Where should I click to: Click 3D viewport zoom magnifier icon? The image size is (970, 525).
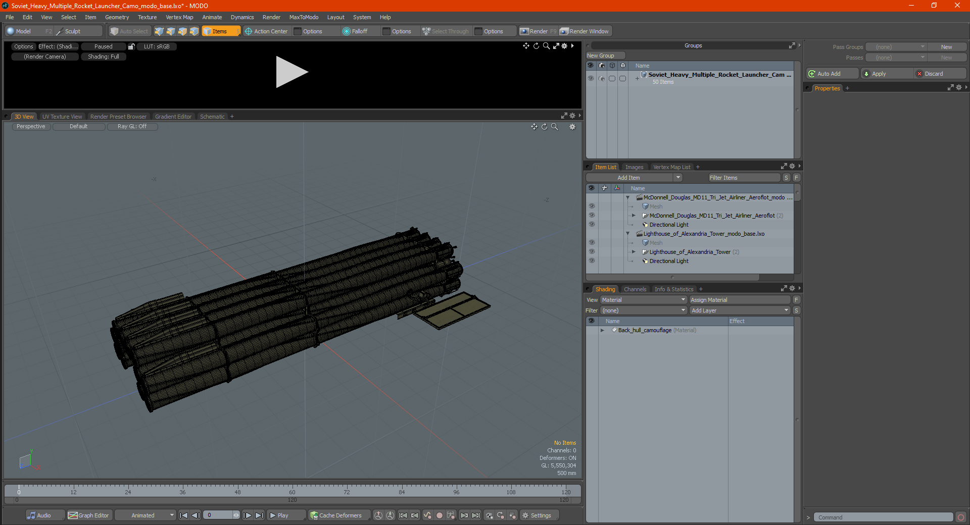(554, 127)
